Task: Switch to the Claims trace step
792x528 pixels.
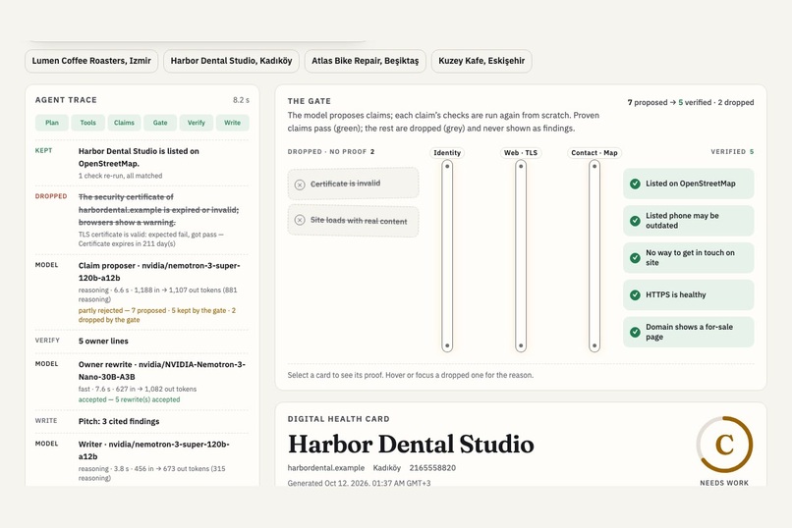Action: (x=124, y=123)
